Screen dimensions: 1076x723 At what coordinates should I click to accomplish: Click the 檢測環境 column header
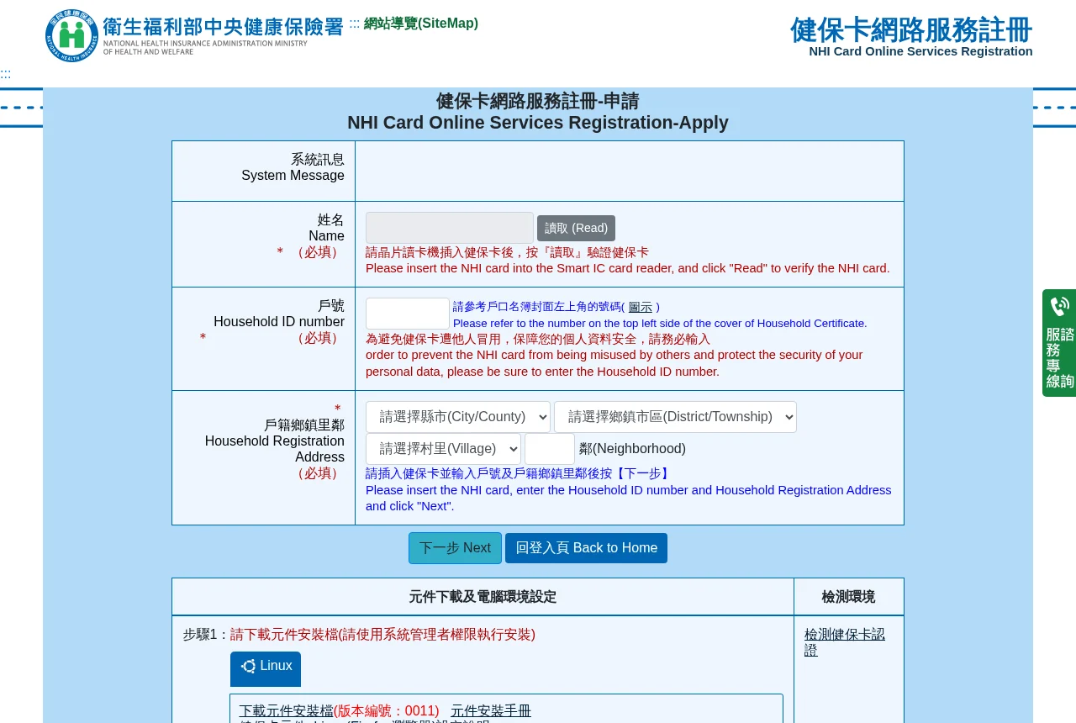click(848, 597)
